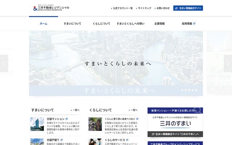Screen dimensions: 232x145
Task: Click external-link icon next to くらしに寄り添い未来へつなぐ
Action: (x=137, y=119)
